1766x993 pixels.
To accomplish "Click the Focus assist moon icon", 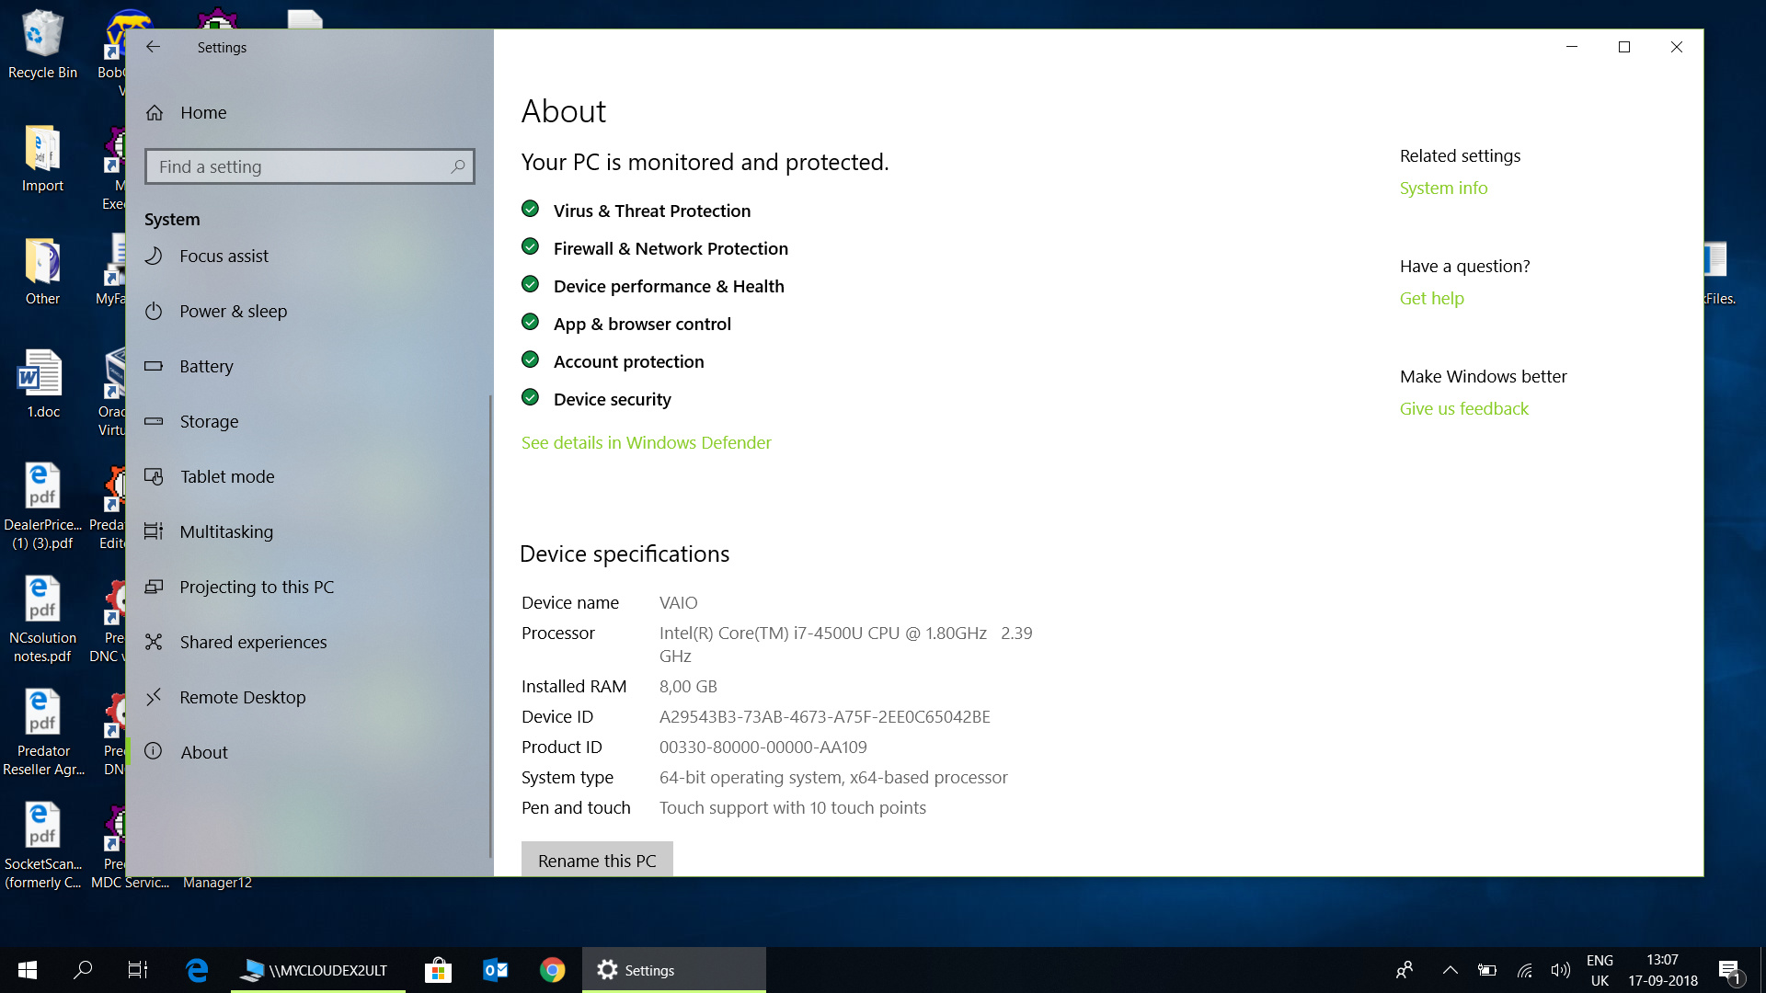I will [154, 256].
